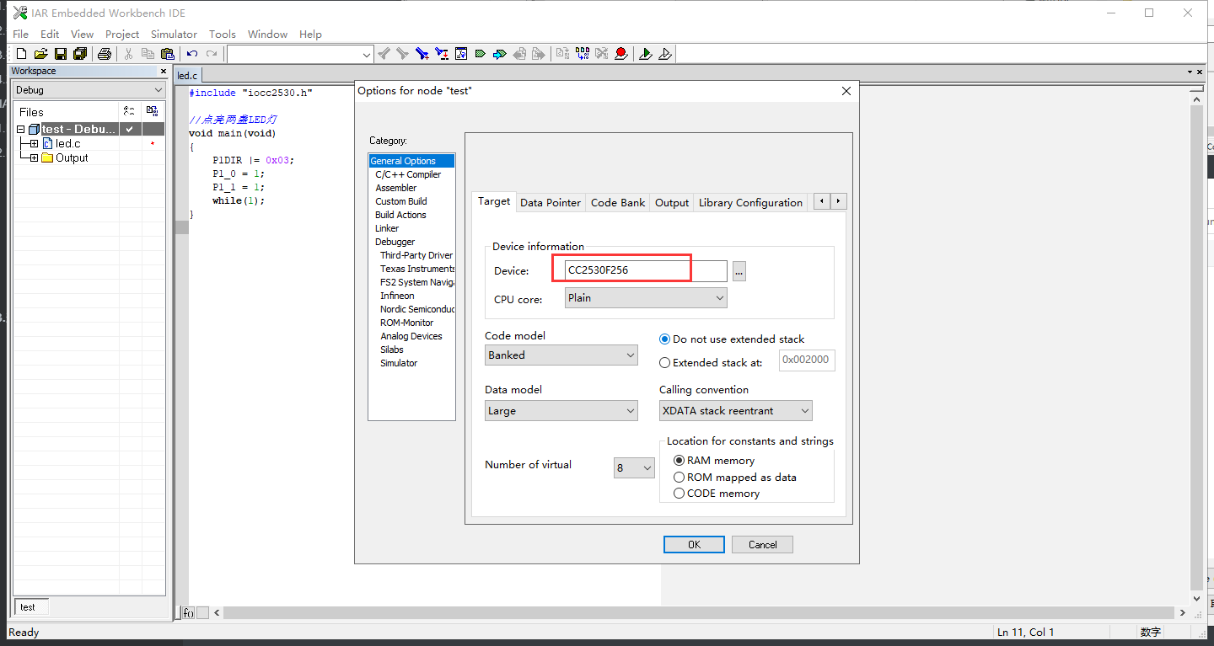
Task: Choose RAM memory for constants location
Action: 679,461
